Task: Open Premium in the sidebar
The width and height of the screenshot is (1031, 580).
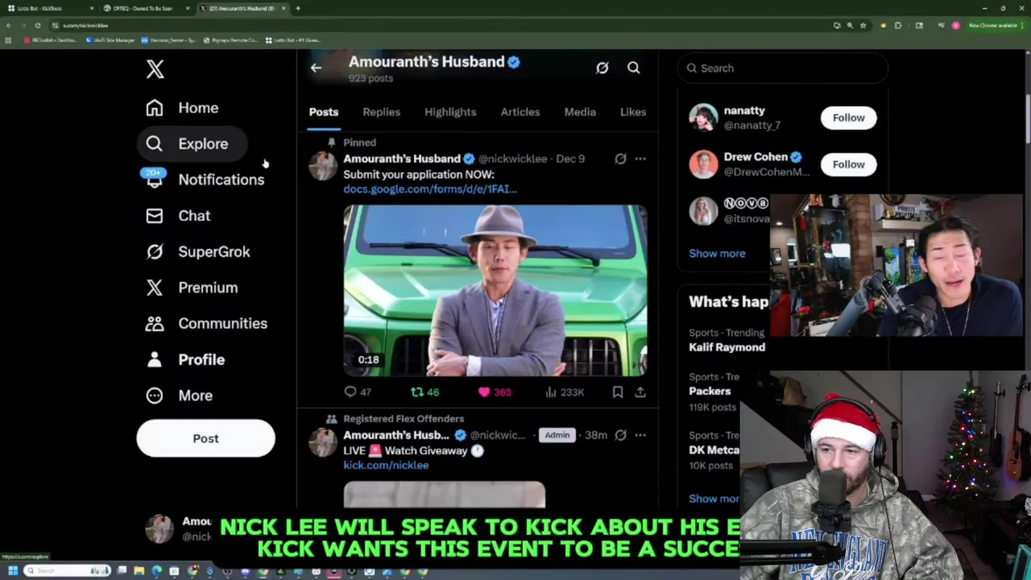Action: (192, 288)
